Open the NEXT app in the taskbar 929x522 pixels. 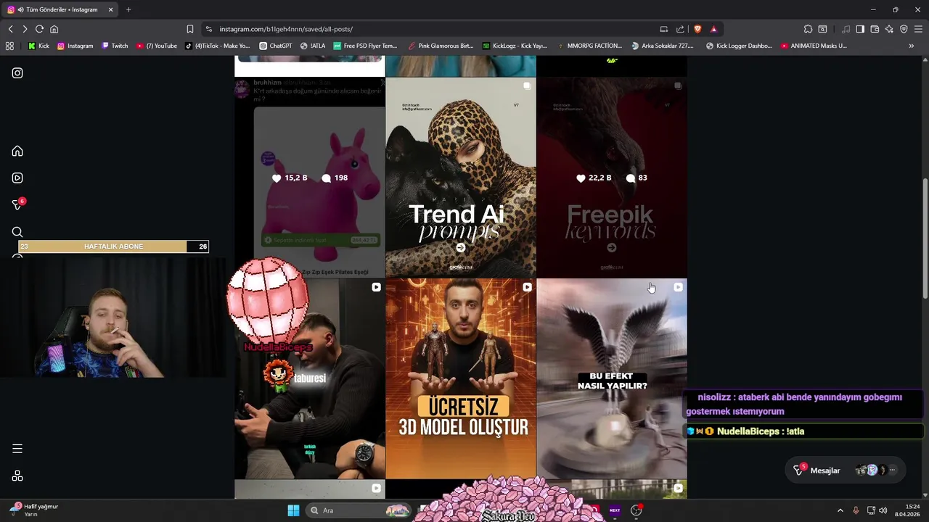(x=615, y=510)
